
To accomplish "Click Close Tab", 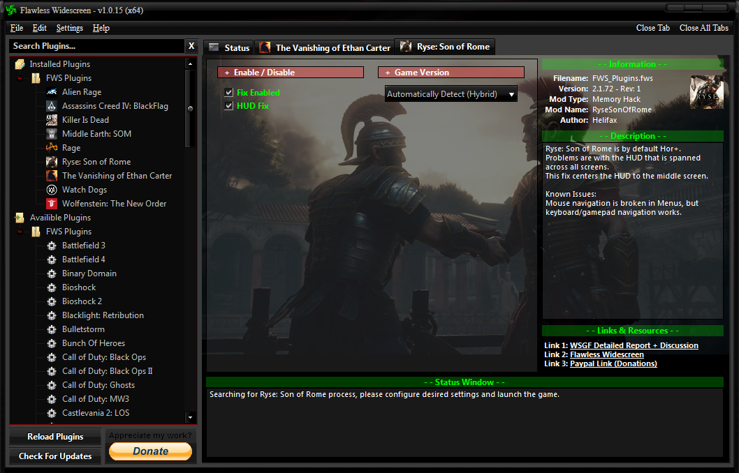I will click(653, 28).
